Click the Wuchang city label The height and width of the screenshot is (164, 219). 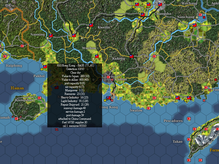pyautogui.click(x=189, y=3)
